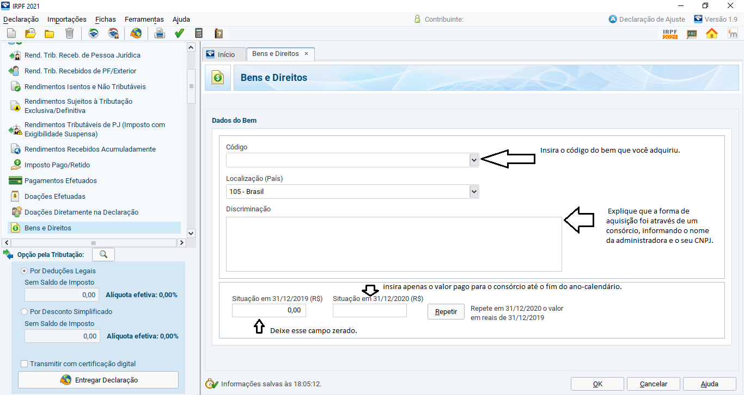Open Doações Diretamente na Declaração
This screenshot has width=744, height=395.
[81, 212]
